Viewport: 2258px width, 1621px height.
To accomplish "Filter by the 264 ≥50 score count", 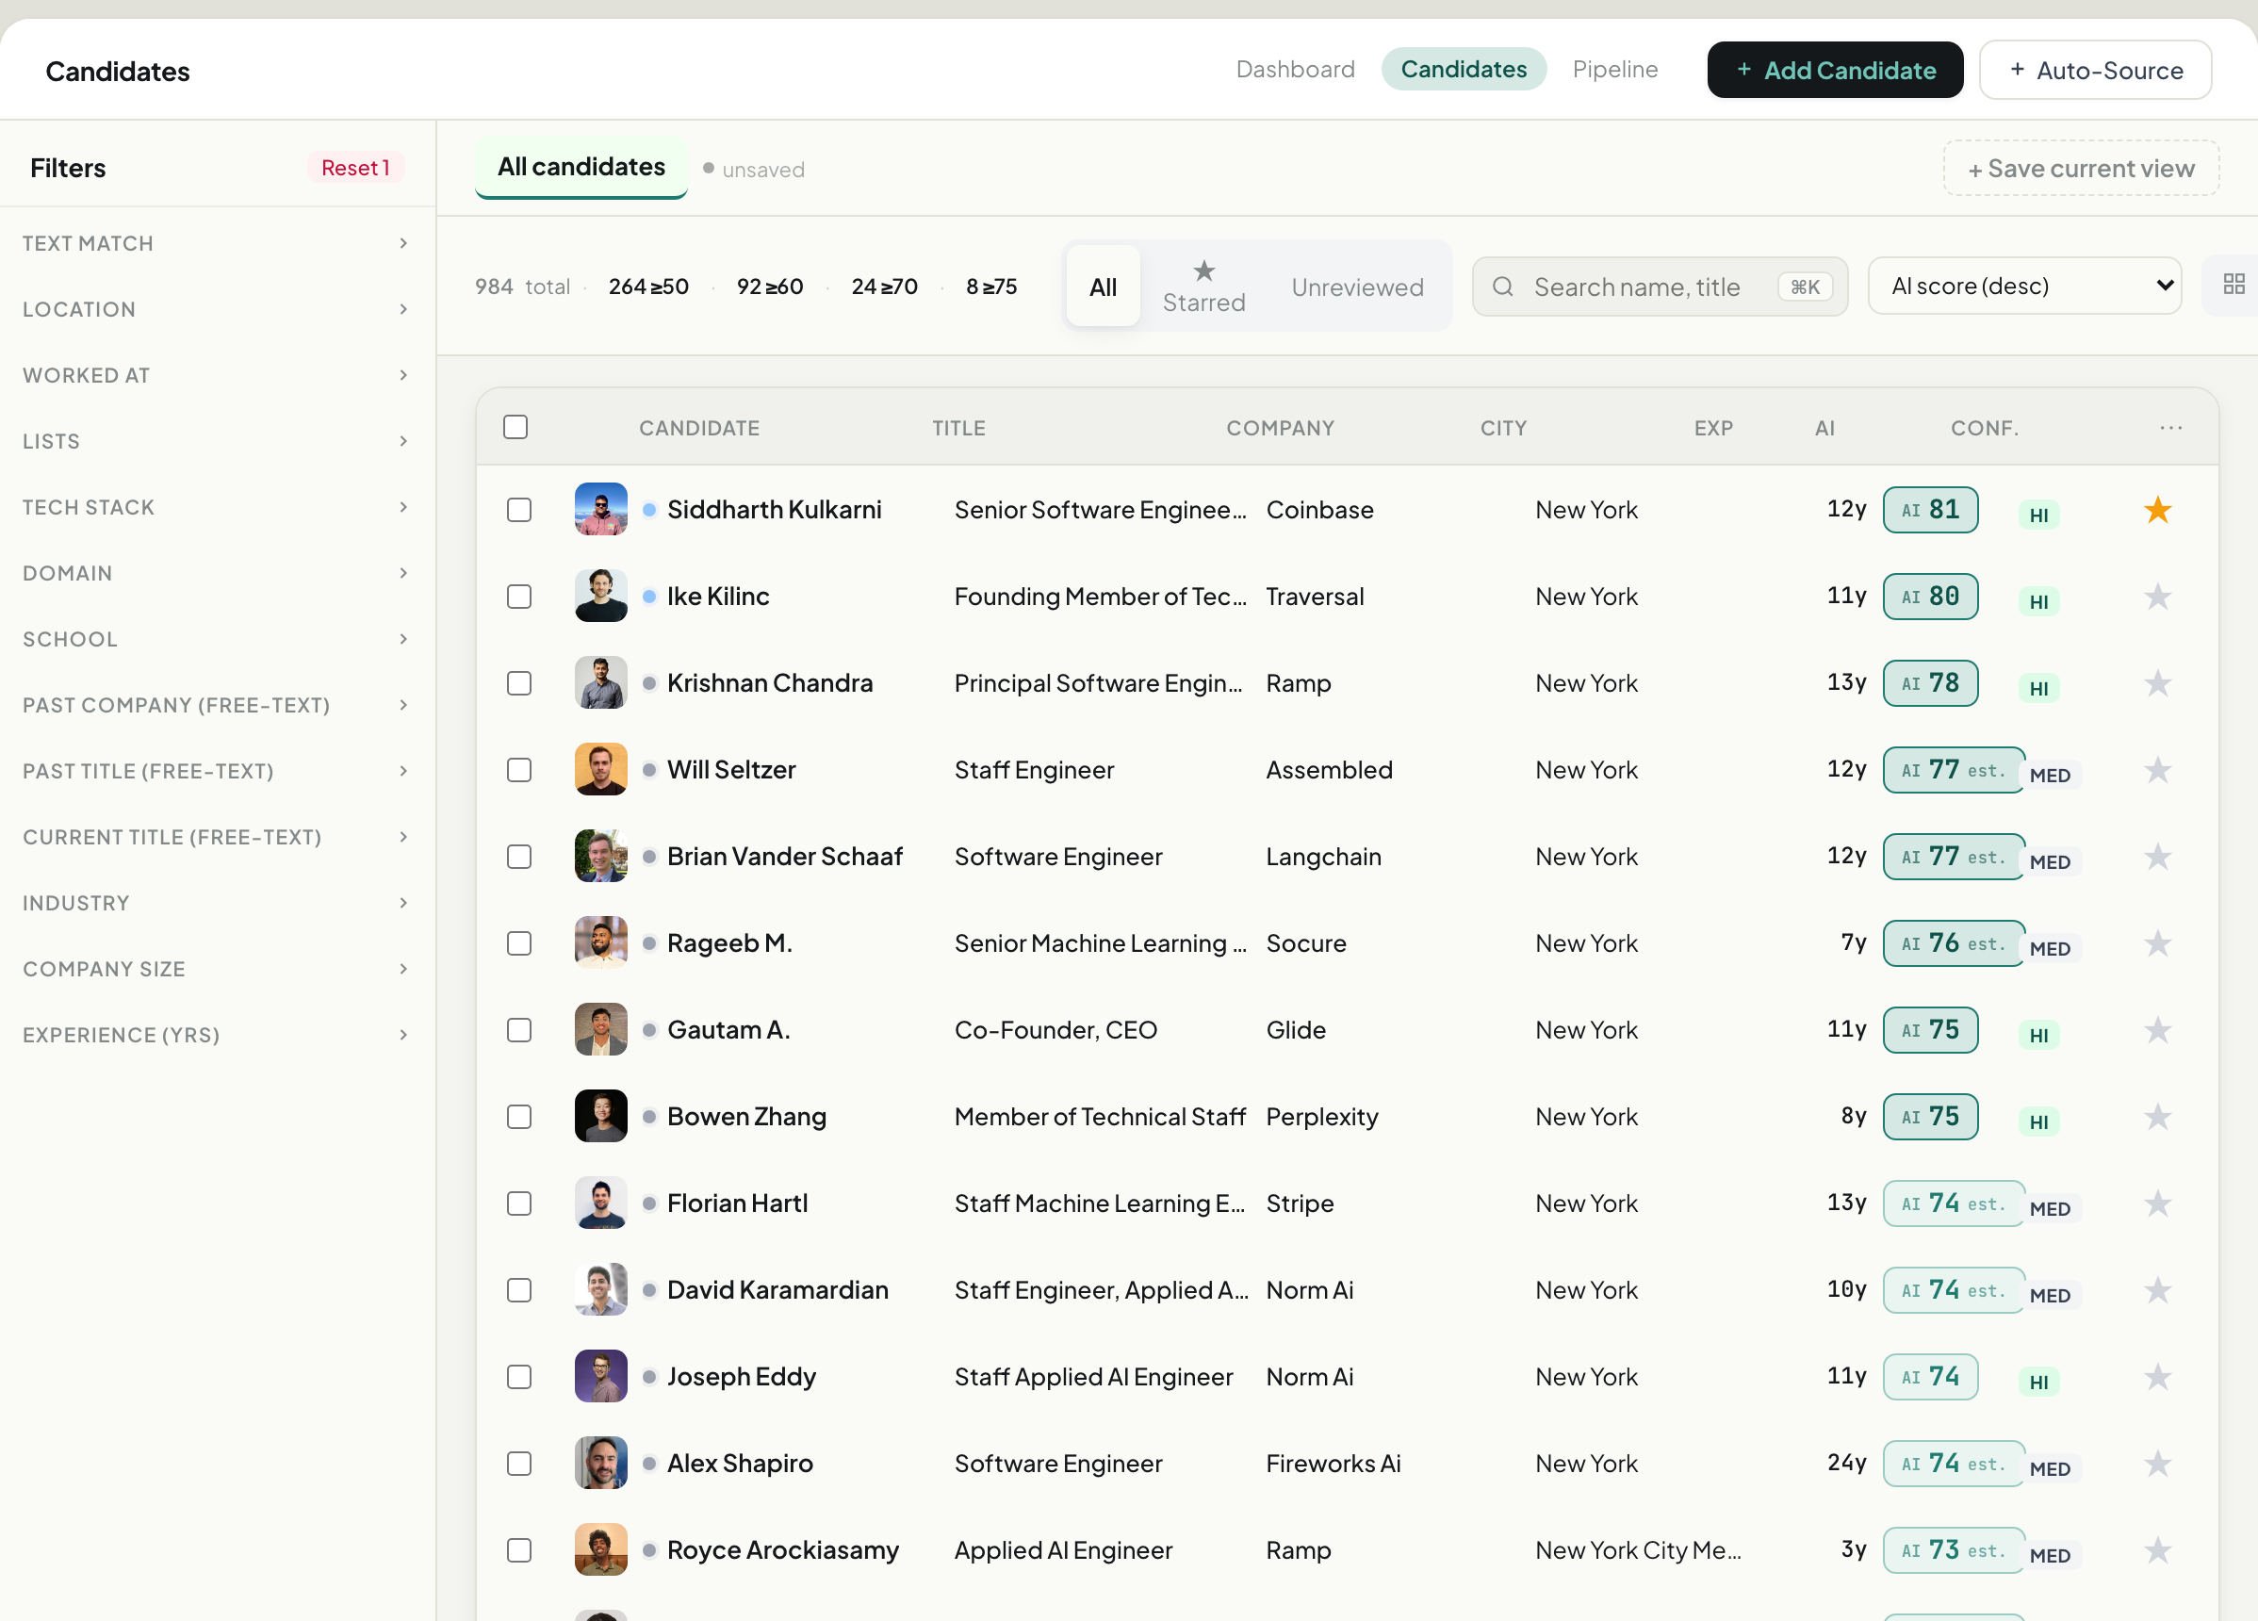I will coord(648,287).
